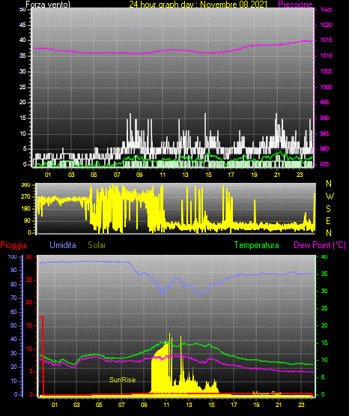349x416 pixels.
Task: Click the blue 'Umidita' legend label
Action: click(63, 245)
